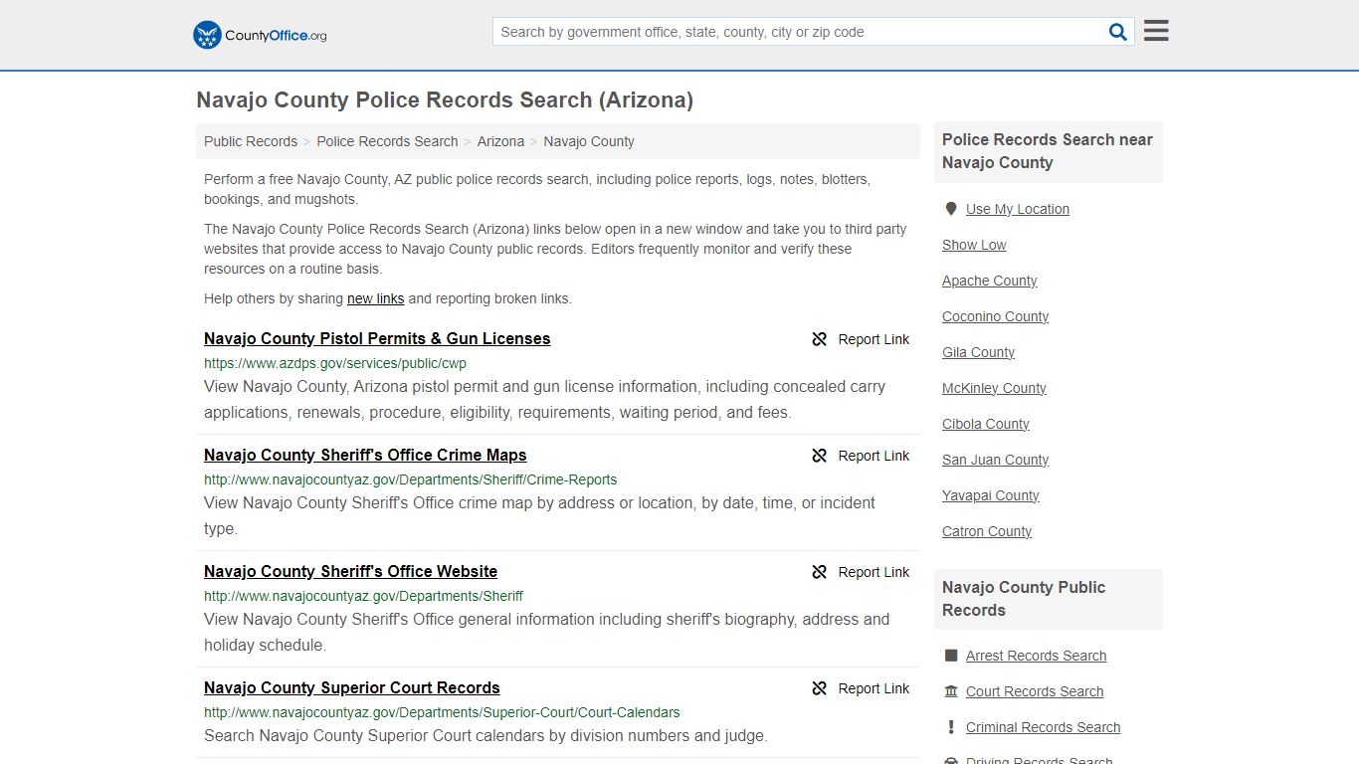Go to Arizona breadcrumb

(500, 141)
